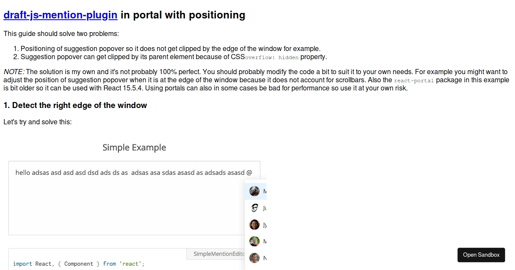This screenshot has height=270, width=515.
Task: Open the draft-js-mention-plugin link
Action: tap(61, 15)
